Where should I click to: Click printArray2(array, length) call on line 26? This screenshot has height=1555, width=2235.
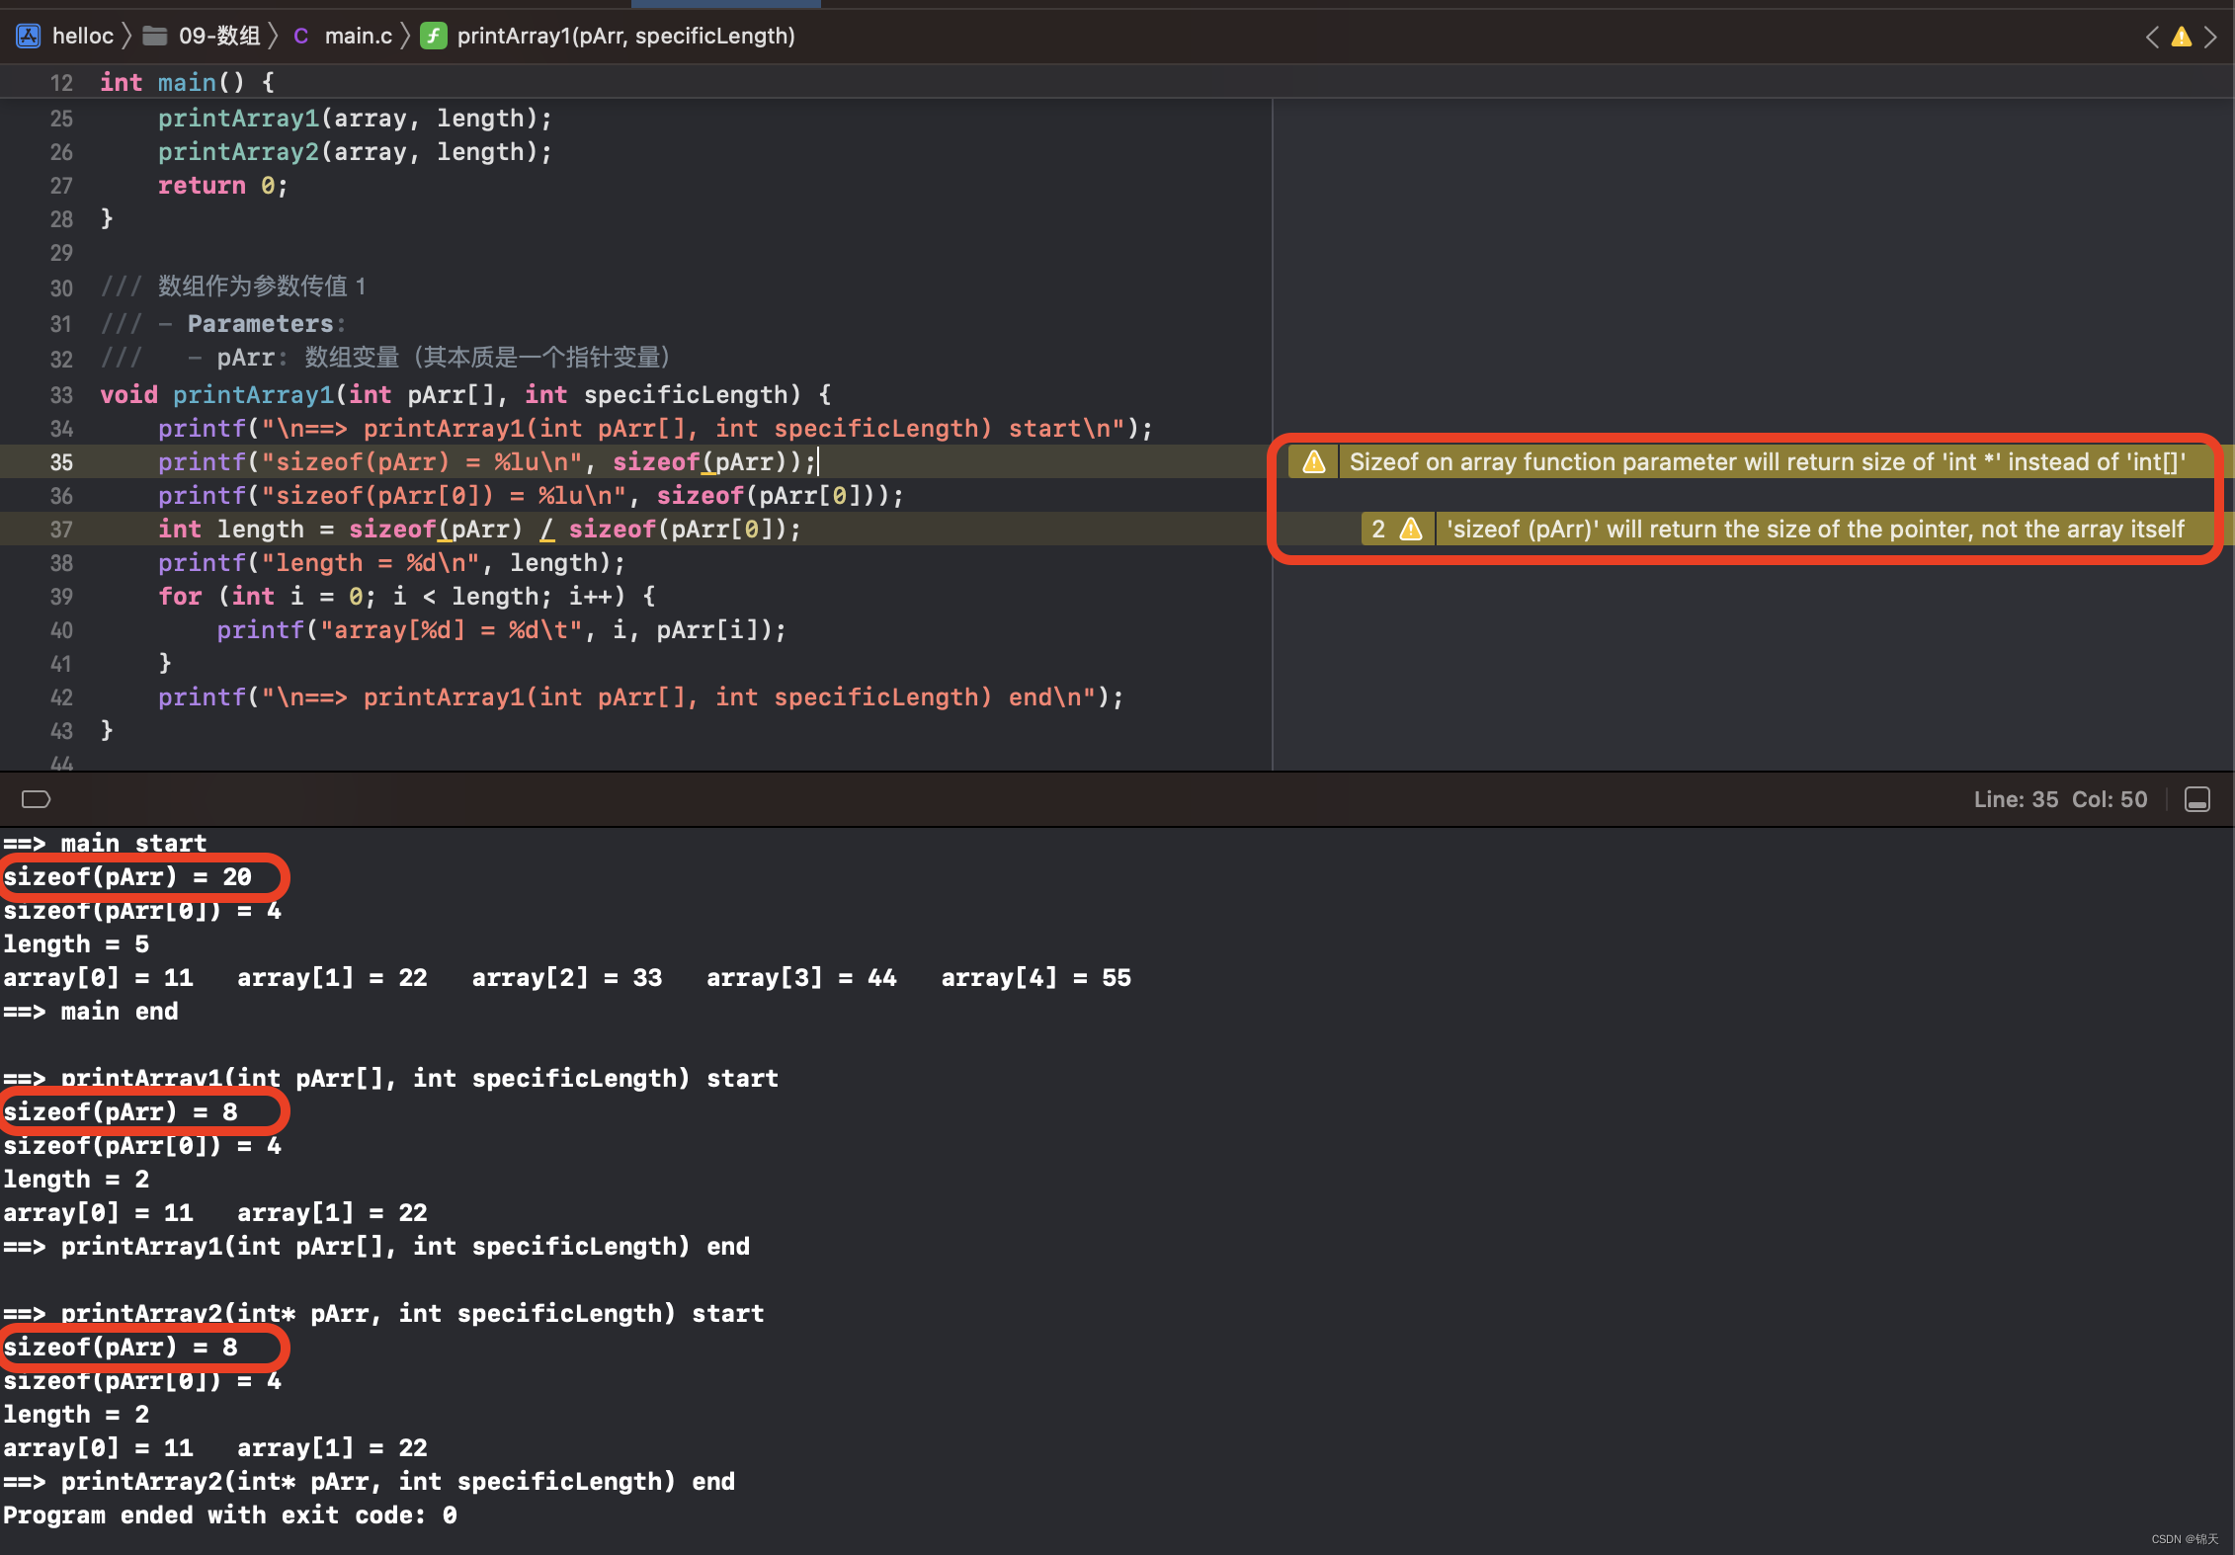coord(356,152)
